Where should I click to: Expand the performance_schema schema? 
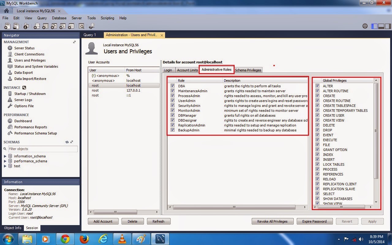pyautogui.click(x=5, y=161)
